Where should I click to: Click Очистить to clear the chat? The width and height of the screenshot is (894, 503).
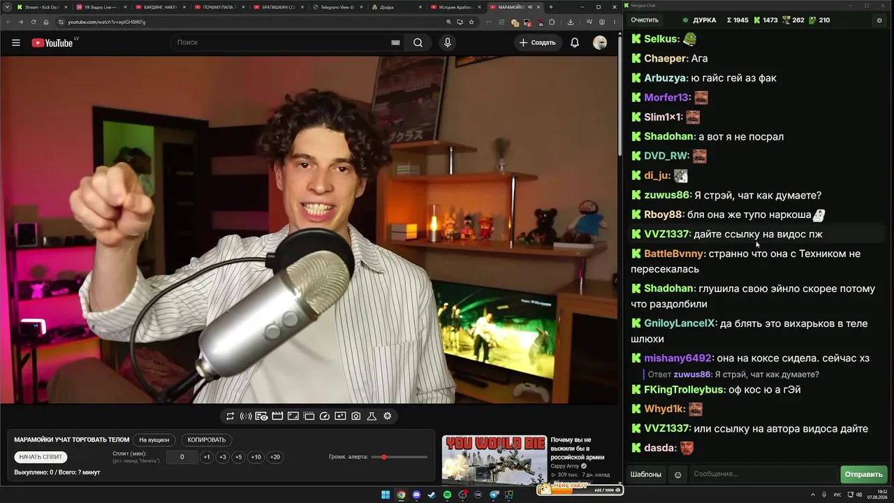coord(644,20)
